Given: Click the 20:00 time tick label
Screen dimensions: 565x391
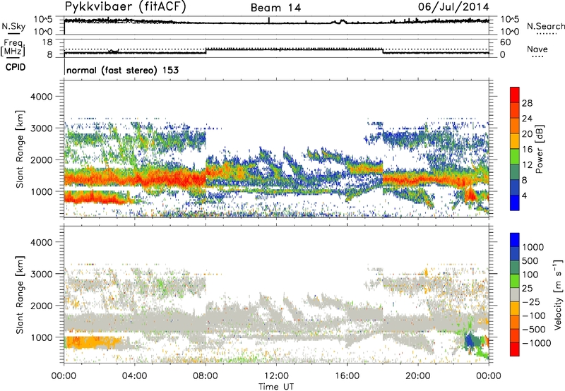Looking at the screenshot, I should click(x=418, y=376).
